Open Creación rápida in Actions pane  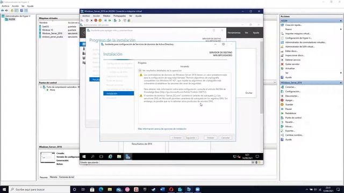(293, 25)
